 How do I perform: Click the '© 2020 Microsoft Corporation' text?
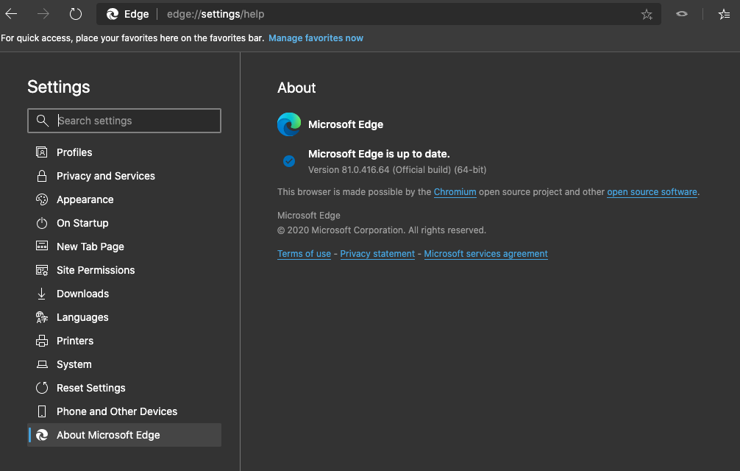[x=381, y=230]
